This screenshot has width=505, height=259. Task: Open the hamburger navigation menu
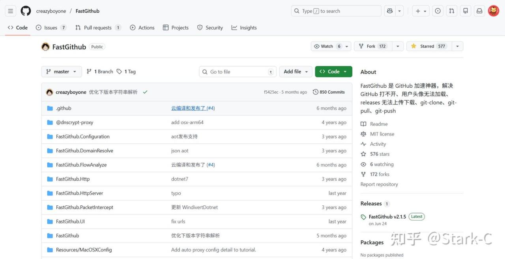tap(11, 11)
